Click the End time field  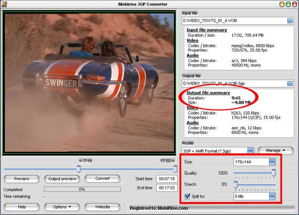coord(167,188)
